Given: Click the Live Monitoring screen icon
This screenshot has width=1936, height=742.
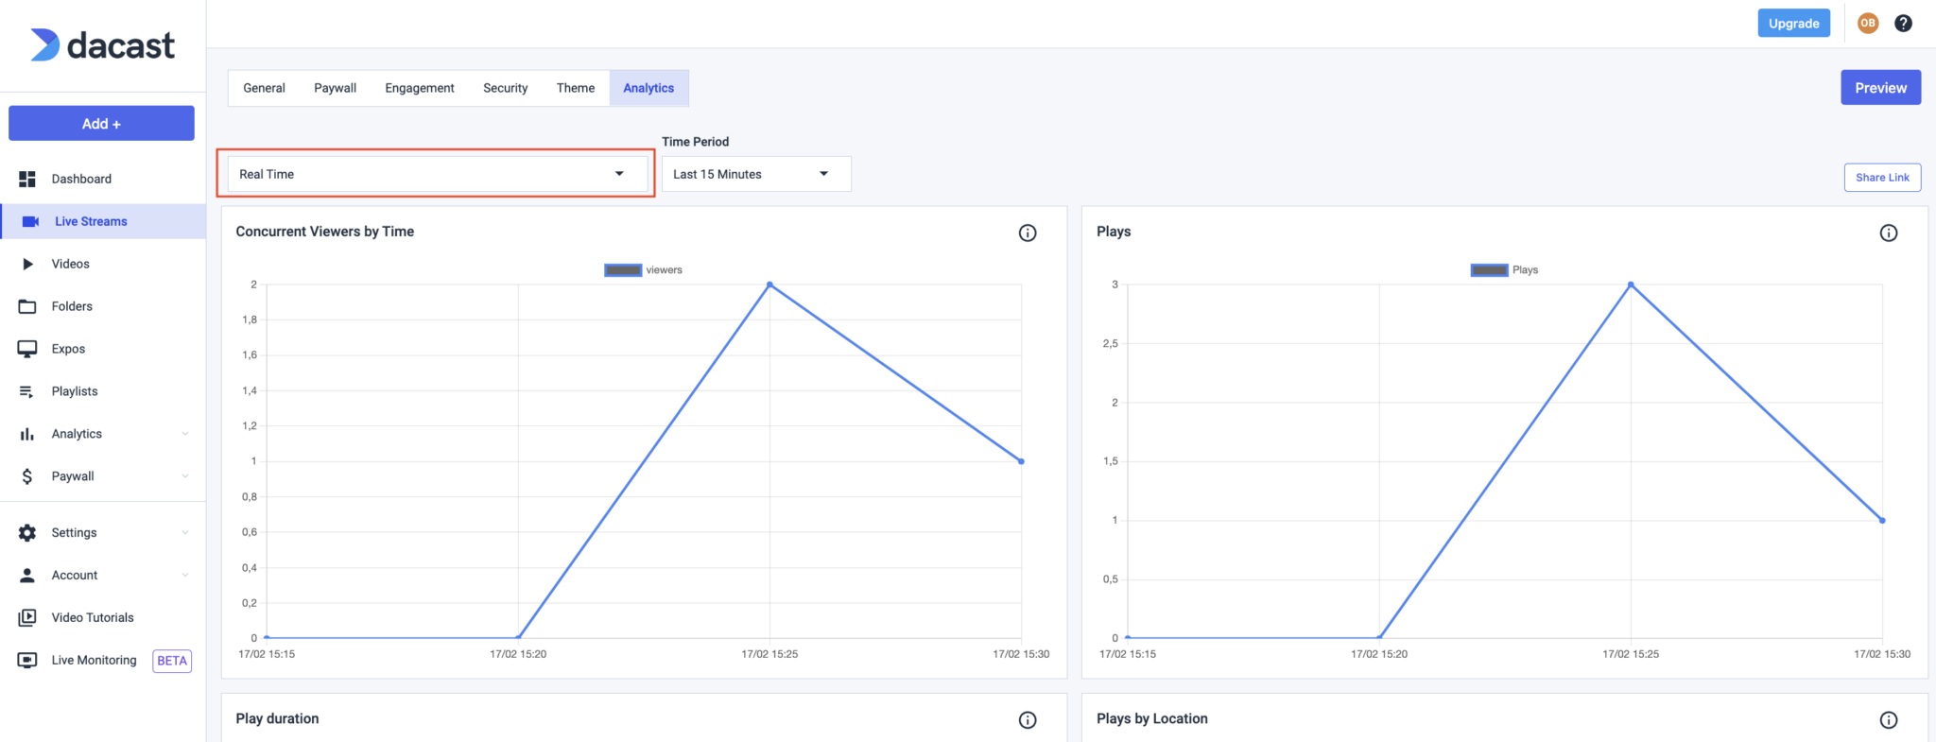Looking at the screenshot, I should 27,660.
